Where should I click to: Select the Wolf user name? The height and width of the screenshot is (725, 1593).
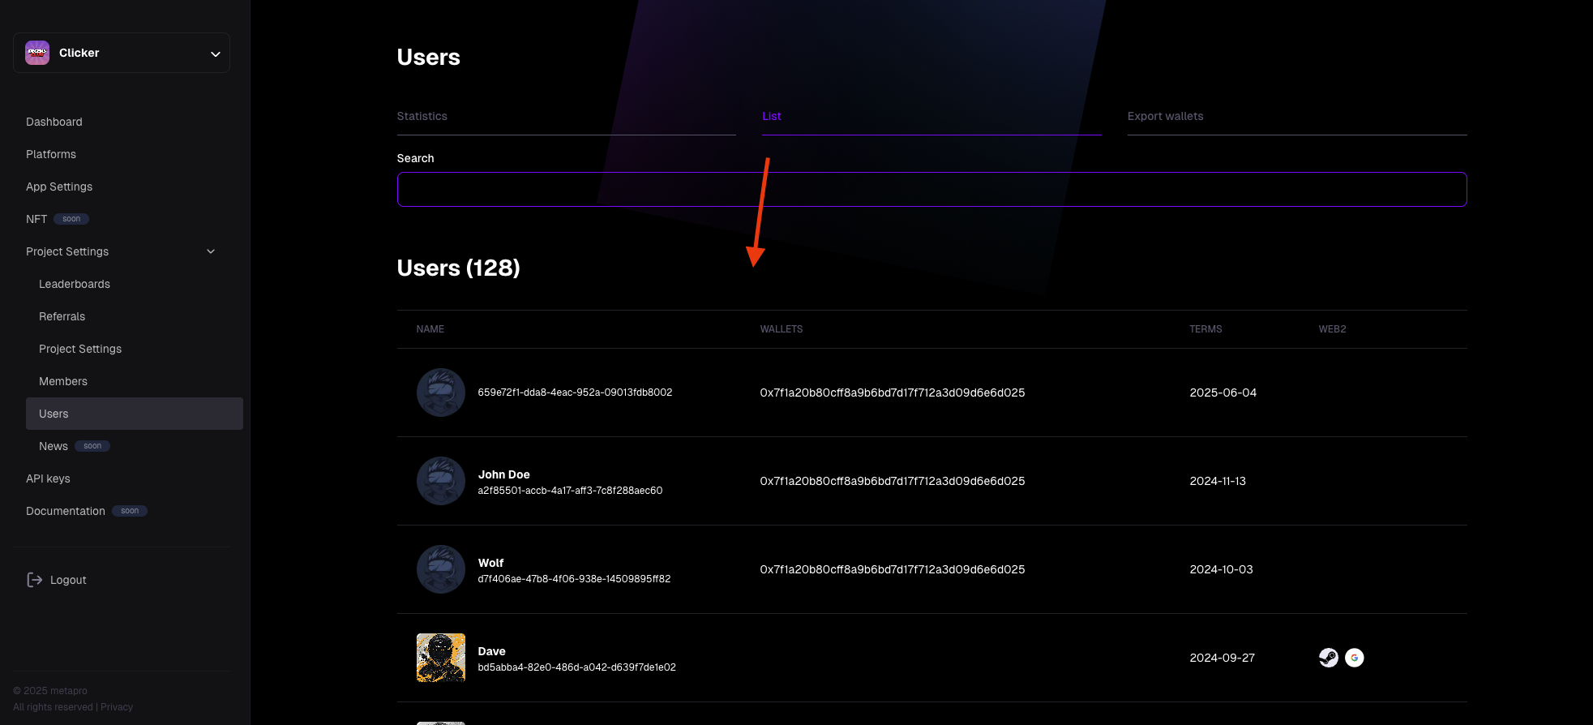pyautogui.click(x=491, y=563)
